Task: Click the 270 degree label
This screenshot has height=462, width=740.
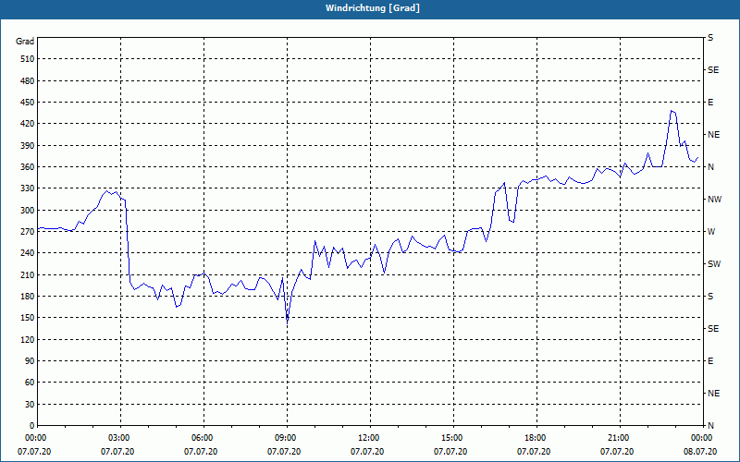Action: point(28,232)
